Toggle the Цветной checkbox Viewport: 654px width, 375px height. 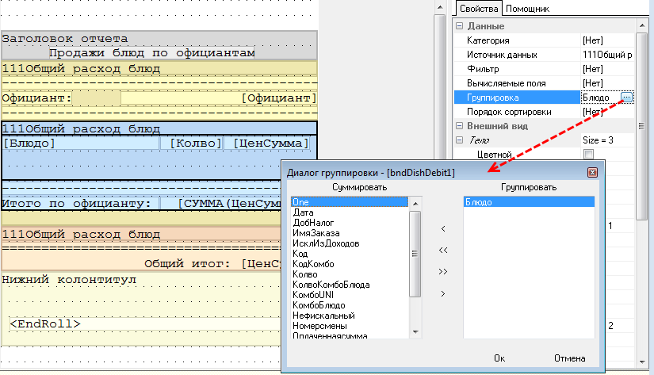coord(588,154)
